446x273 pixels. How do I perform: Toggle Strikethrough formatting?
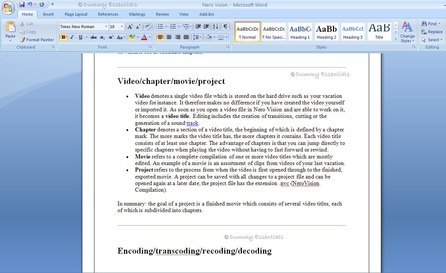click(94, 37)
